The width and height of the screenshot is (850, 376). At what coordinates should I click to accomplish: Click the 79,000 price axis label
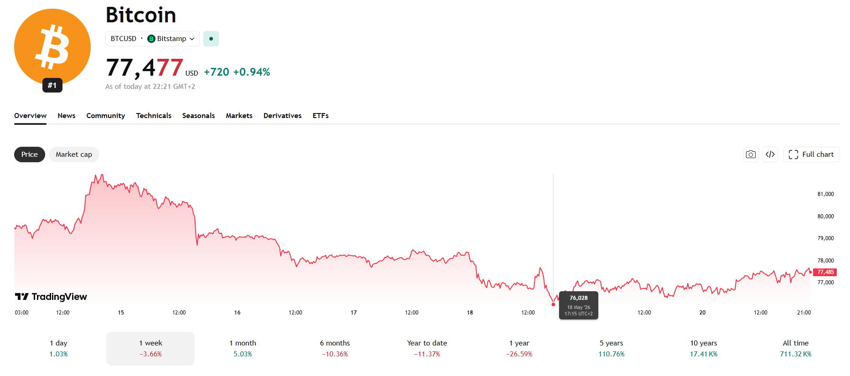click(x=825, y=238)
